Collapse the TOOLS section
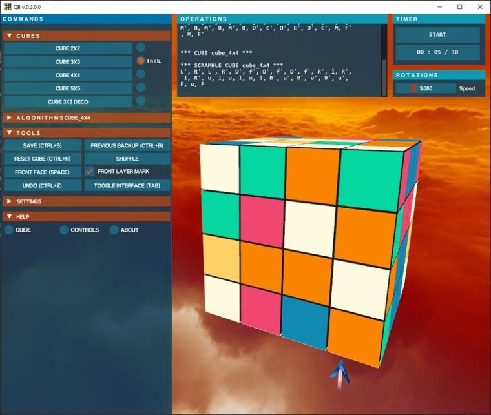491x415 pixels. (10, 132)
